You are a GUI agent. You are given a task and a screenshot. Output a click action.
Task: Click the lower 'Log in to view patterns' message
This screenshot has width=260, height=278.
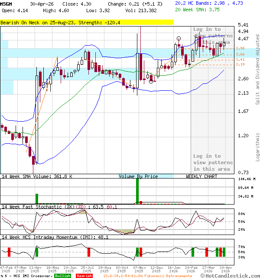[213, 162]
